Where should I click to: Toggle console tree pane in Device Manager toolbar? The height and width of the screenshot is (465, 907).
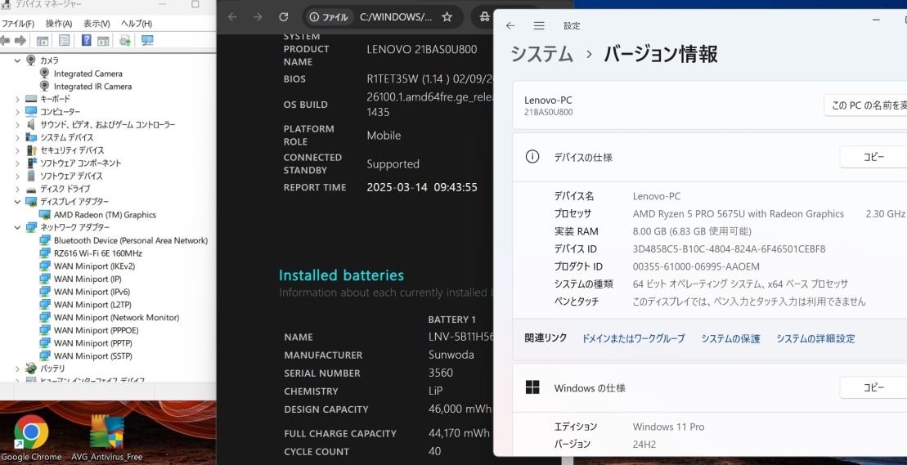point(43,40)
